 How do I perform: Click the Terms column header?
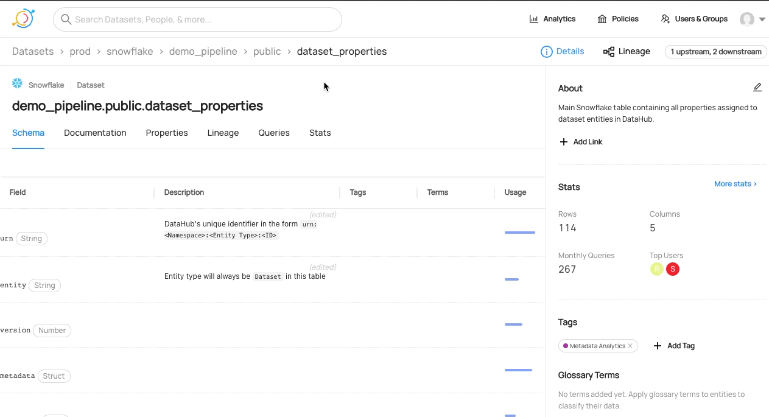[x=438, y=192]
